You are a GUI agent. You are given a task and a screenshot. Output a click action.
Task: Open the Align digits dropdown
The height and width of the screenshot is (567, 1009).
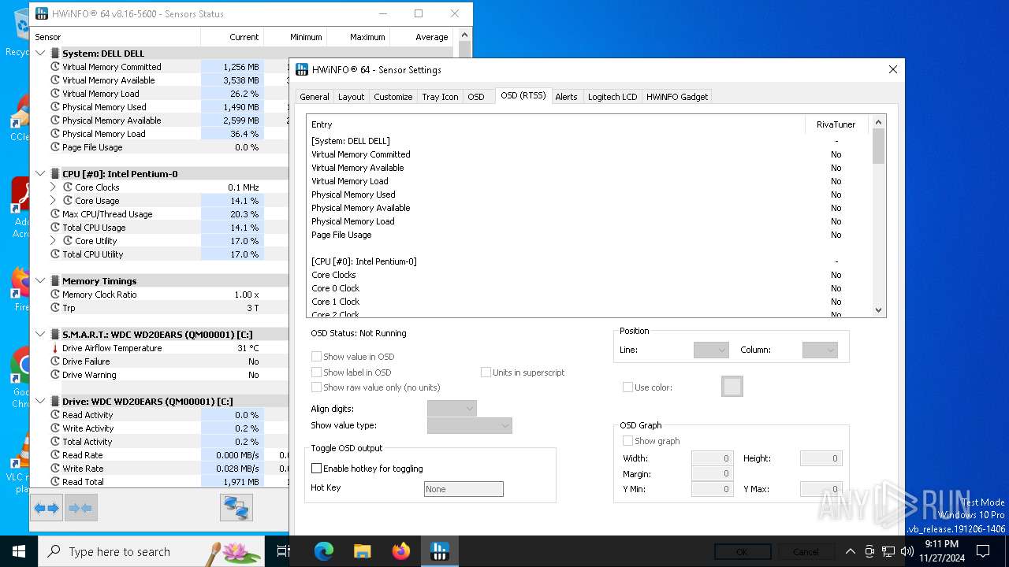click(452, 409)
